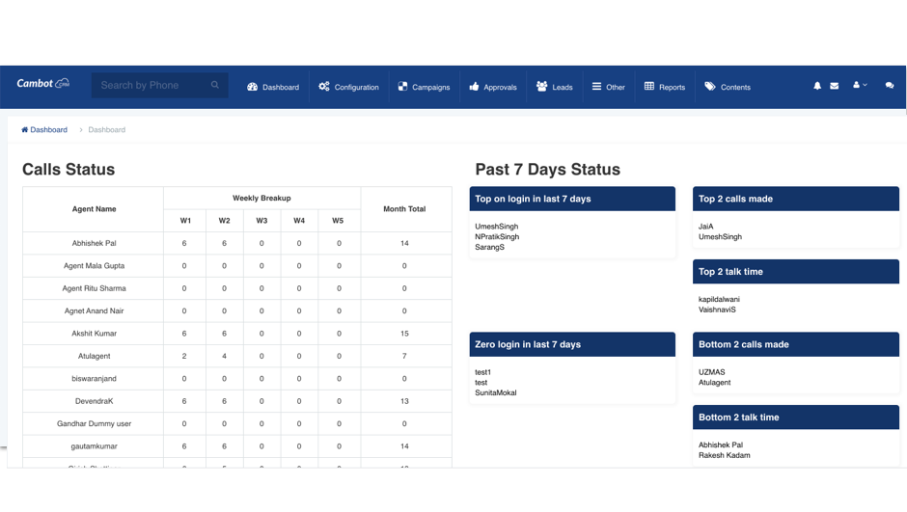
Task: Open the chat bubbles icon
Action: (x=889, y=86)
